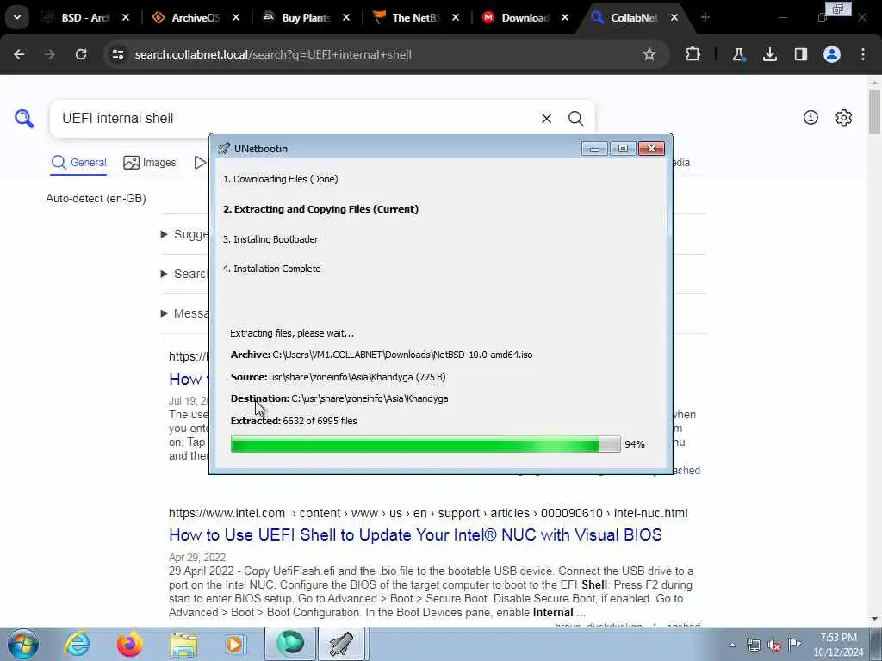Image resolution: width=882 pixels, height=661 pixels.
Task: Click the browser forward arrow
Action: point(50,54)
